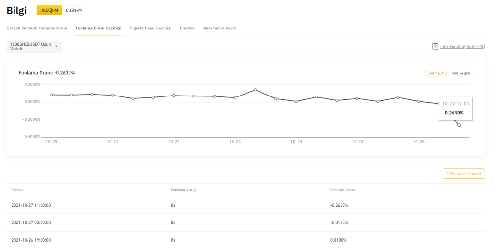Screen dimensions: 494x248
Task: Follow the info-Funding-Rate-FAQ text link
Action: click(462, 47)
